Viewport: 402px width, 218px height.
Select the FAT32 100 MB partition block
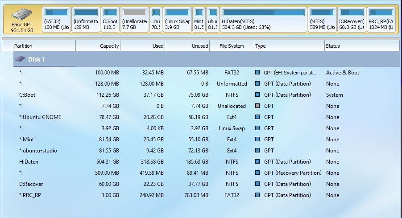pyautogui.click(x=56, y=20)
